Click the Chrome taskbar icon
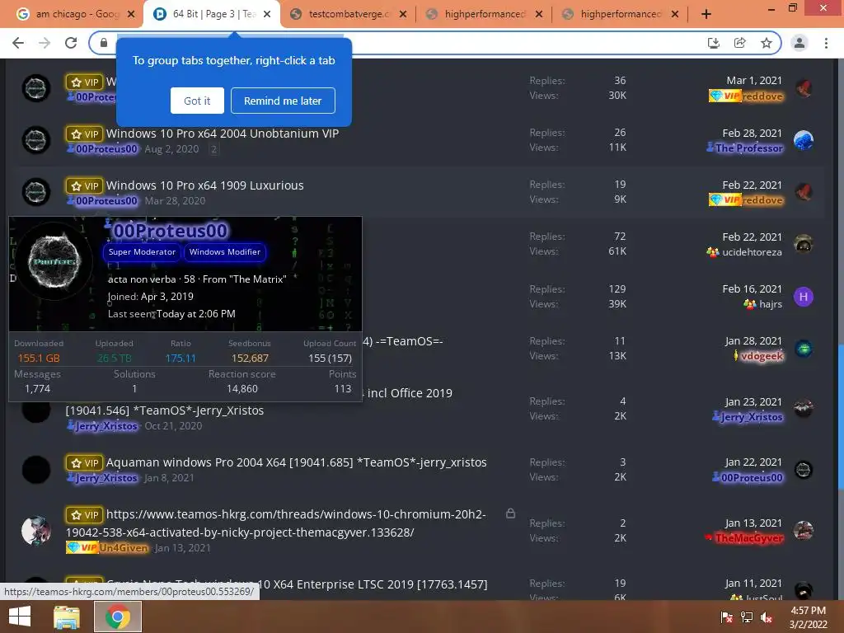The width and height of the screenshot is (844, 633). click(x=118, y=617)
